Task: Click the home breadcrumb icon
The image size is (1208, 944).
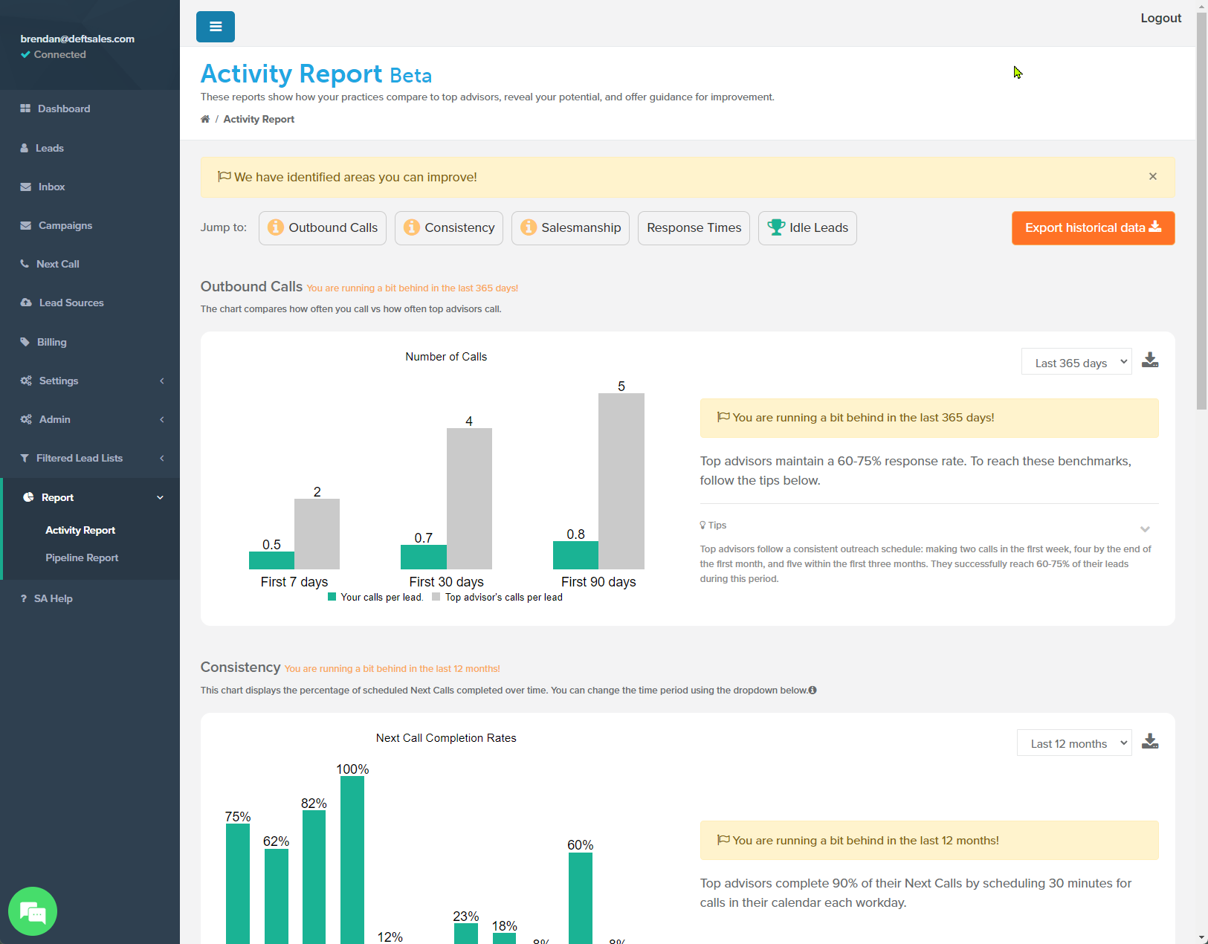Action: coord(205,119)
